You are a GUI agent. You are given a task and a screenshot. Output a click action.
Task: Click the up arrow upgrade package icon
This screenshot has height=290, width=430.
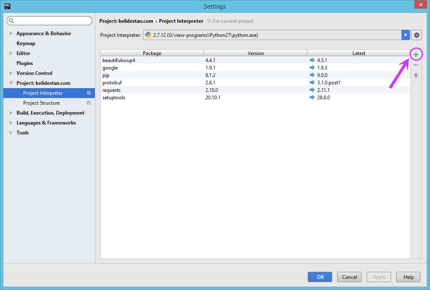click(x=416, y=75)
